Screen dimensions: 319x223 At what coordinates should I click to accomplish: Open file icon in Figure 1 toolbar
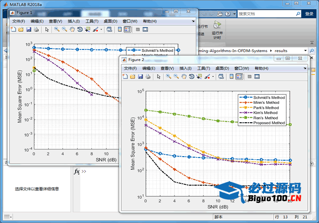21,29
